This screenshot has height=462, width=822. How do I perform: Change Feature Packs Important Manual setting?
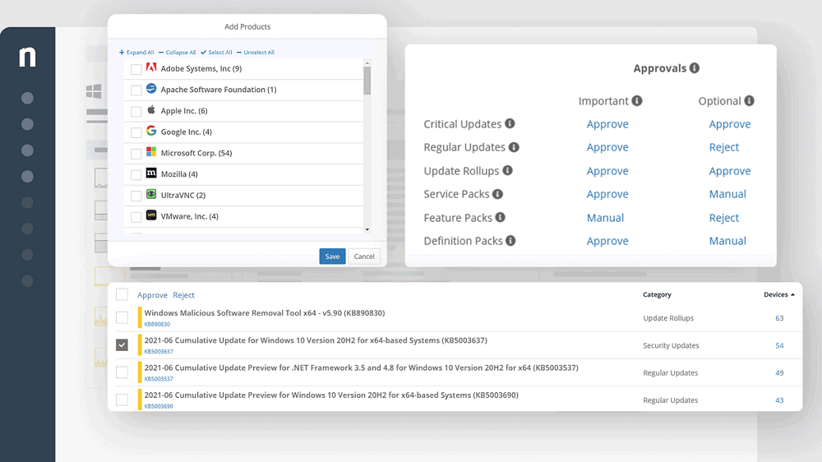click(x=605, y=218)
